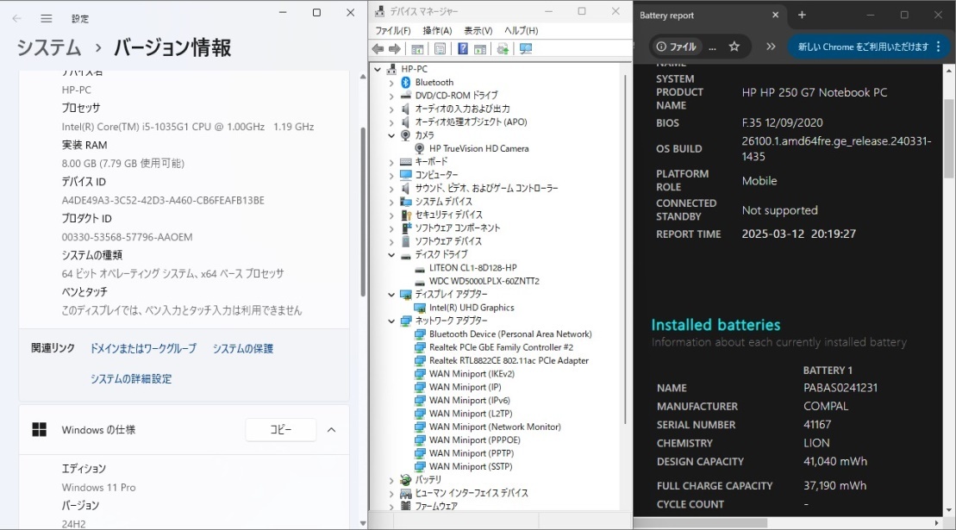
Task: Click システム breadcrumb in Settings header
Action: (x=49, y=47)
